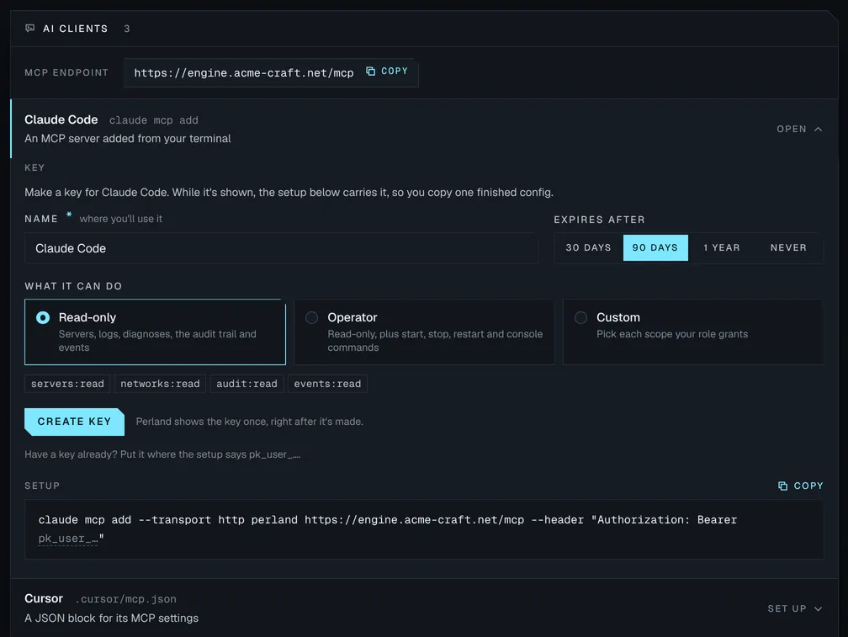Set expiry to Never

(x=788, y=247)
